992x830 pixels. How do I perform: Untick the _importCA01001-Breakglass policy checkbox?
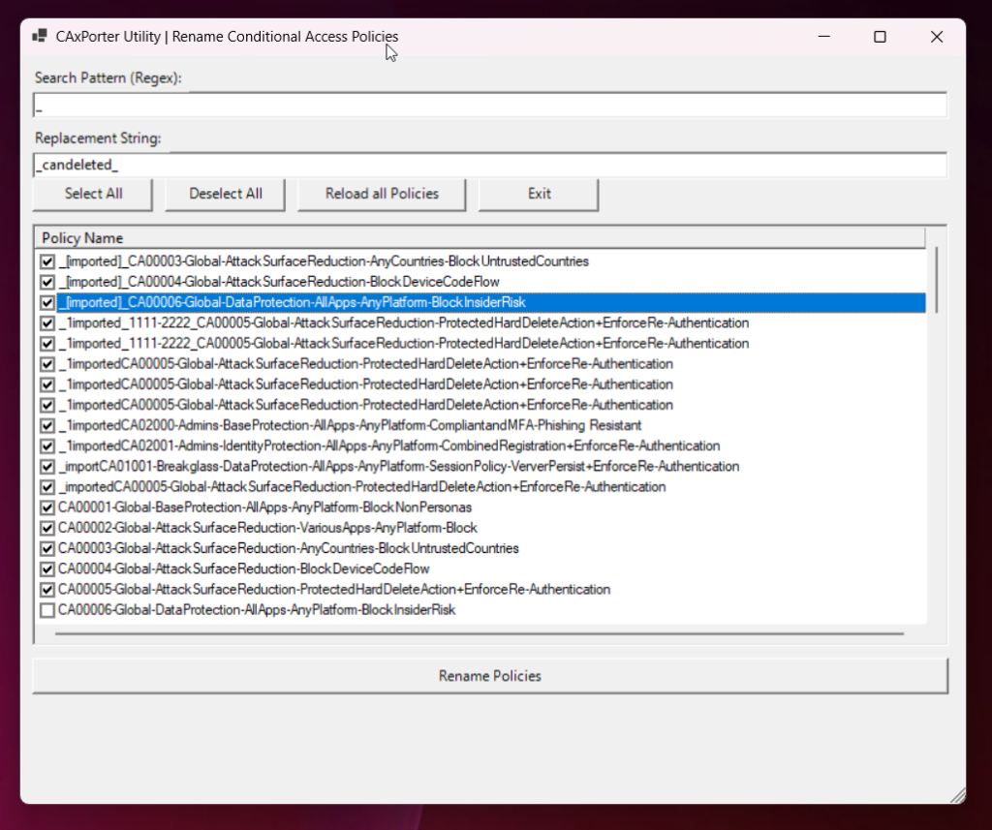[x=46, y=467]
